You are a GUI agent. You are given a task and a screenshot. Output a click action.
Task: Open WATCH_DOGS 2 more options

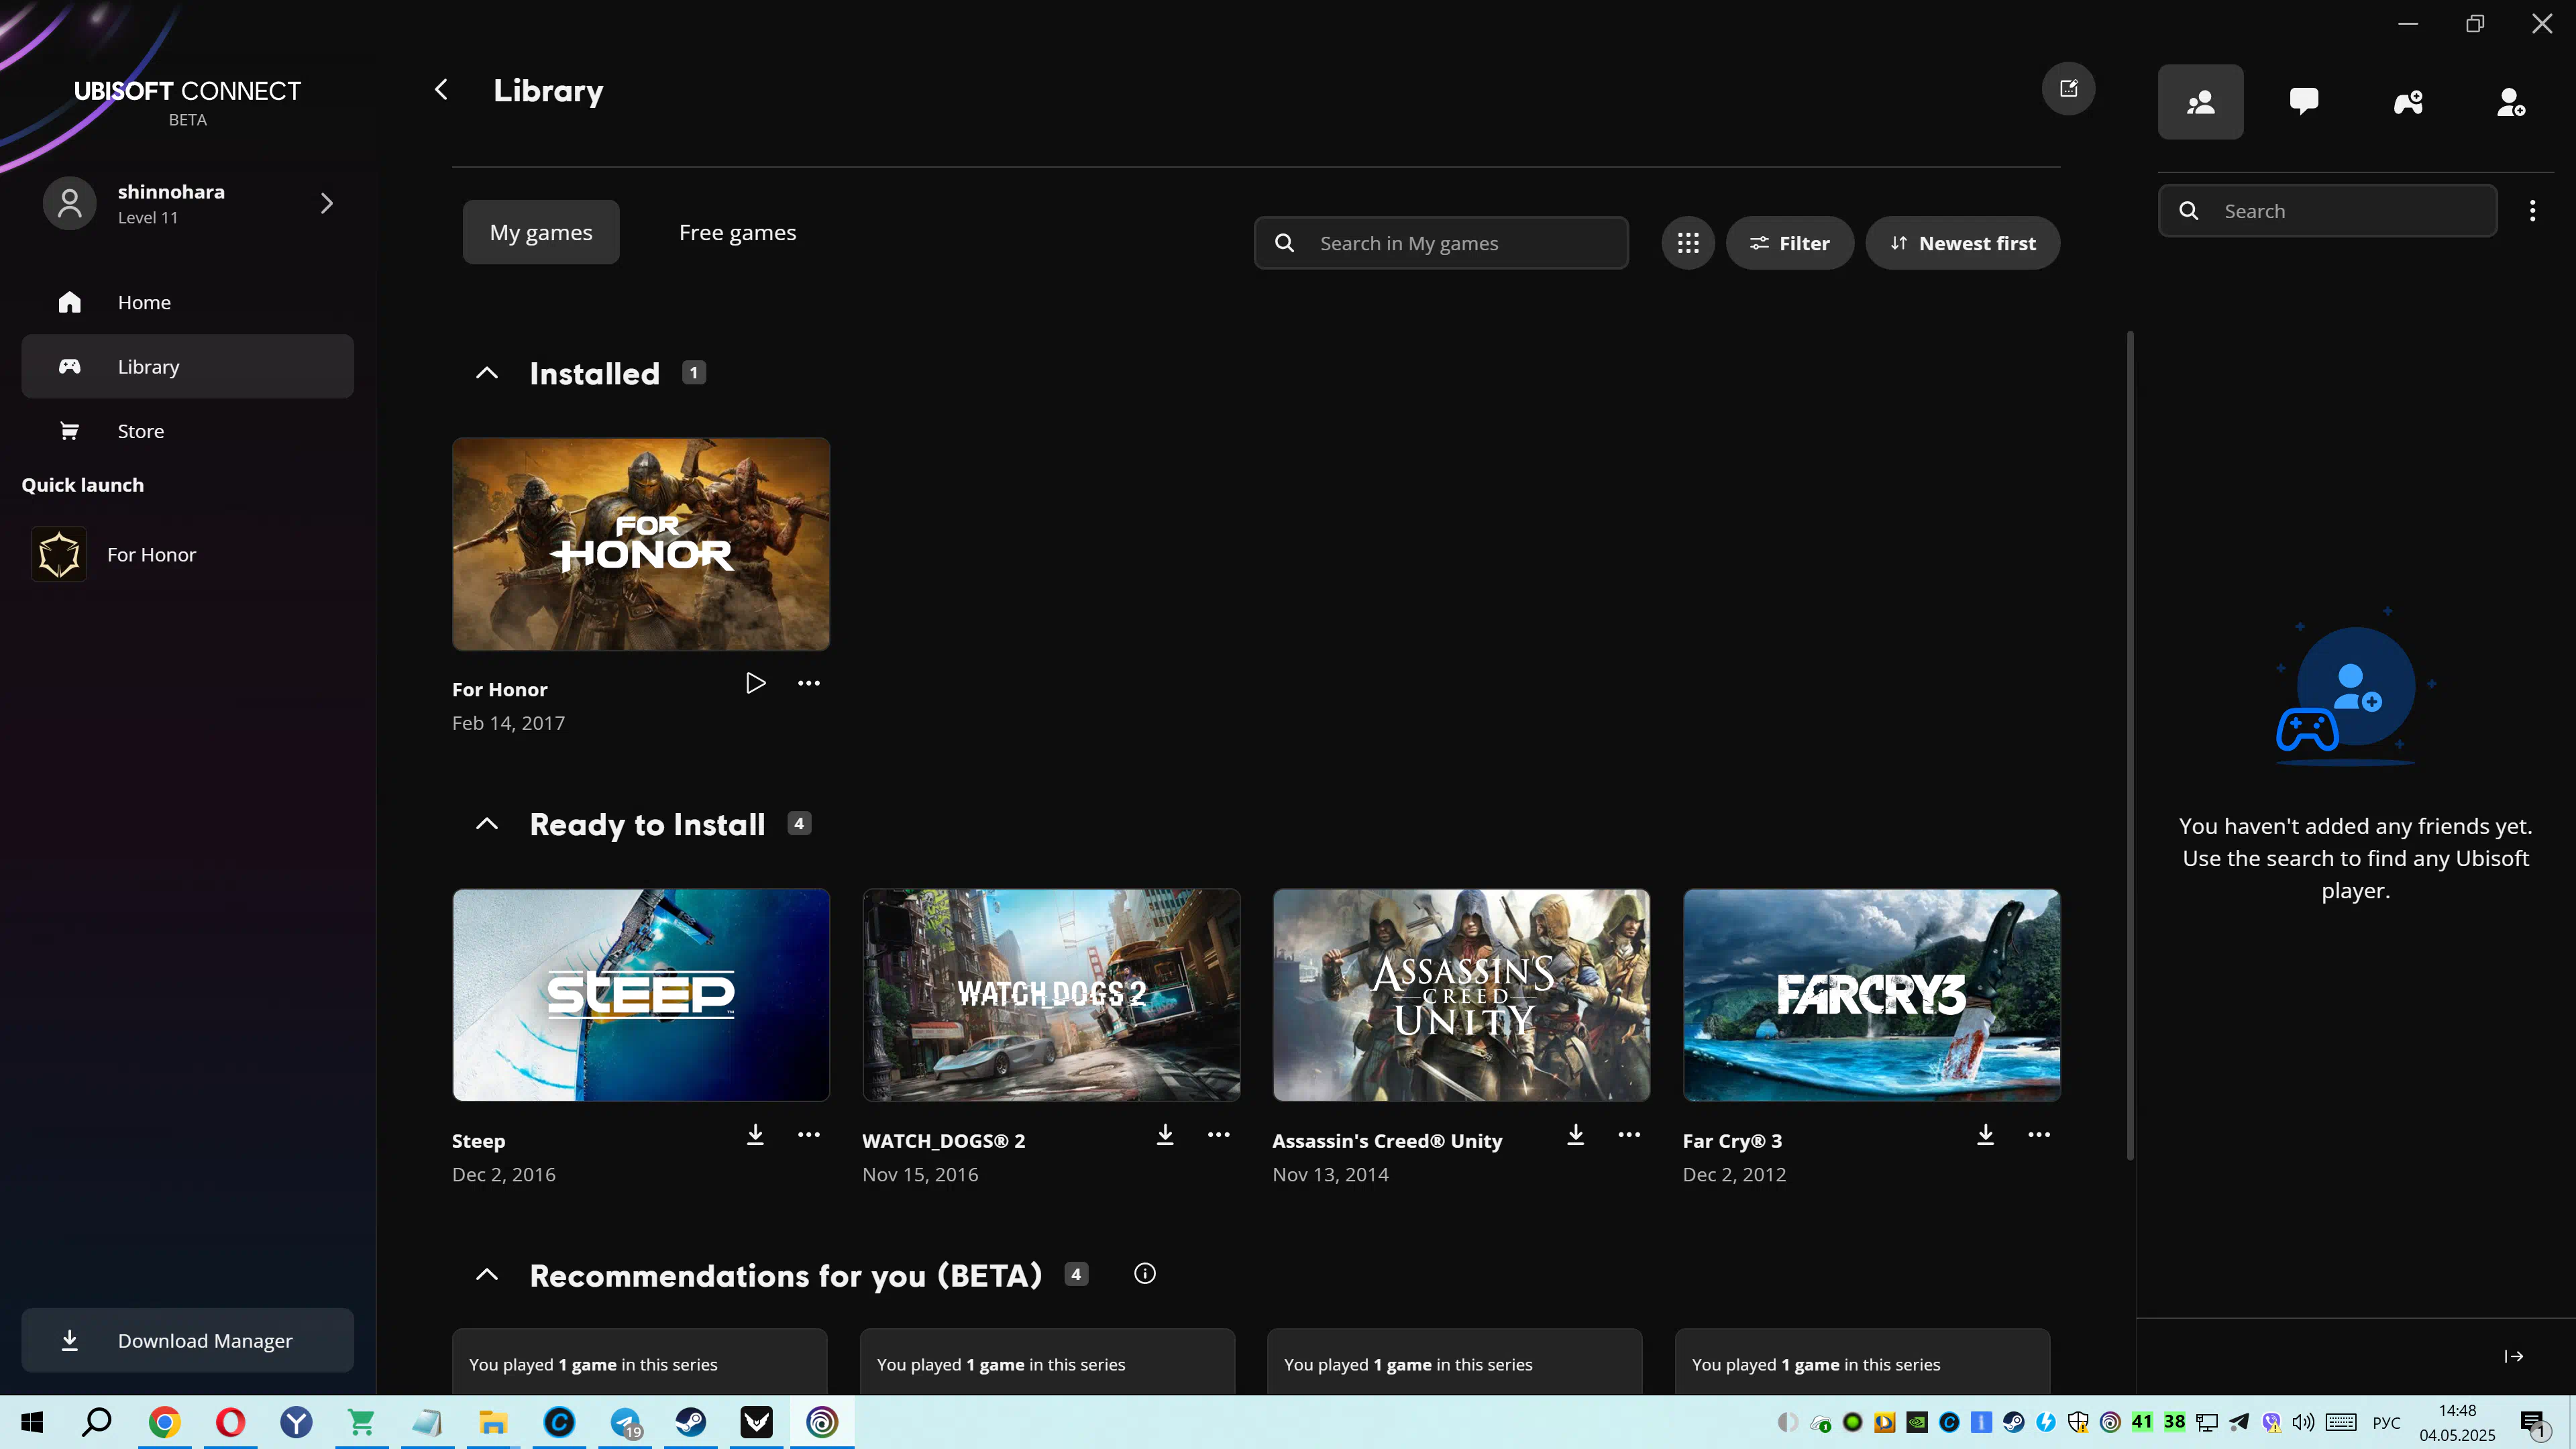tap(1219, 1134)
